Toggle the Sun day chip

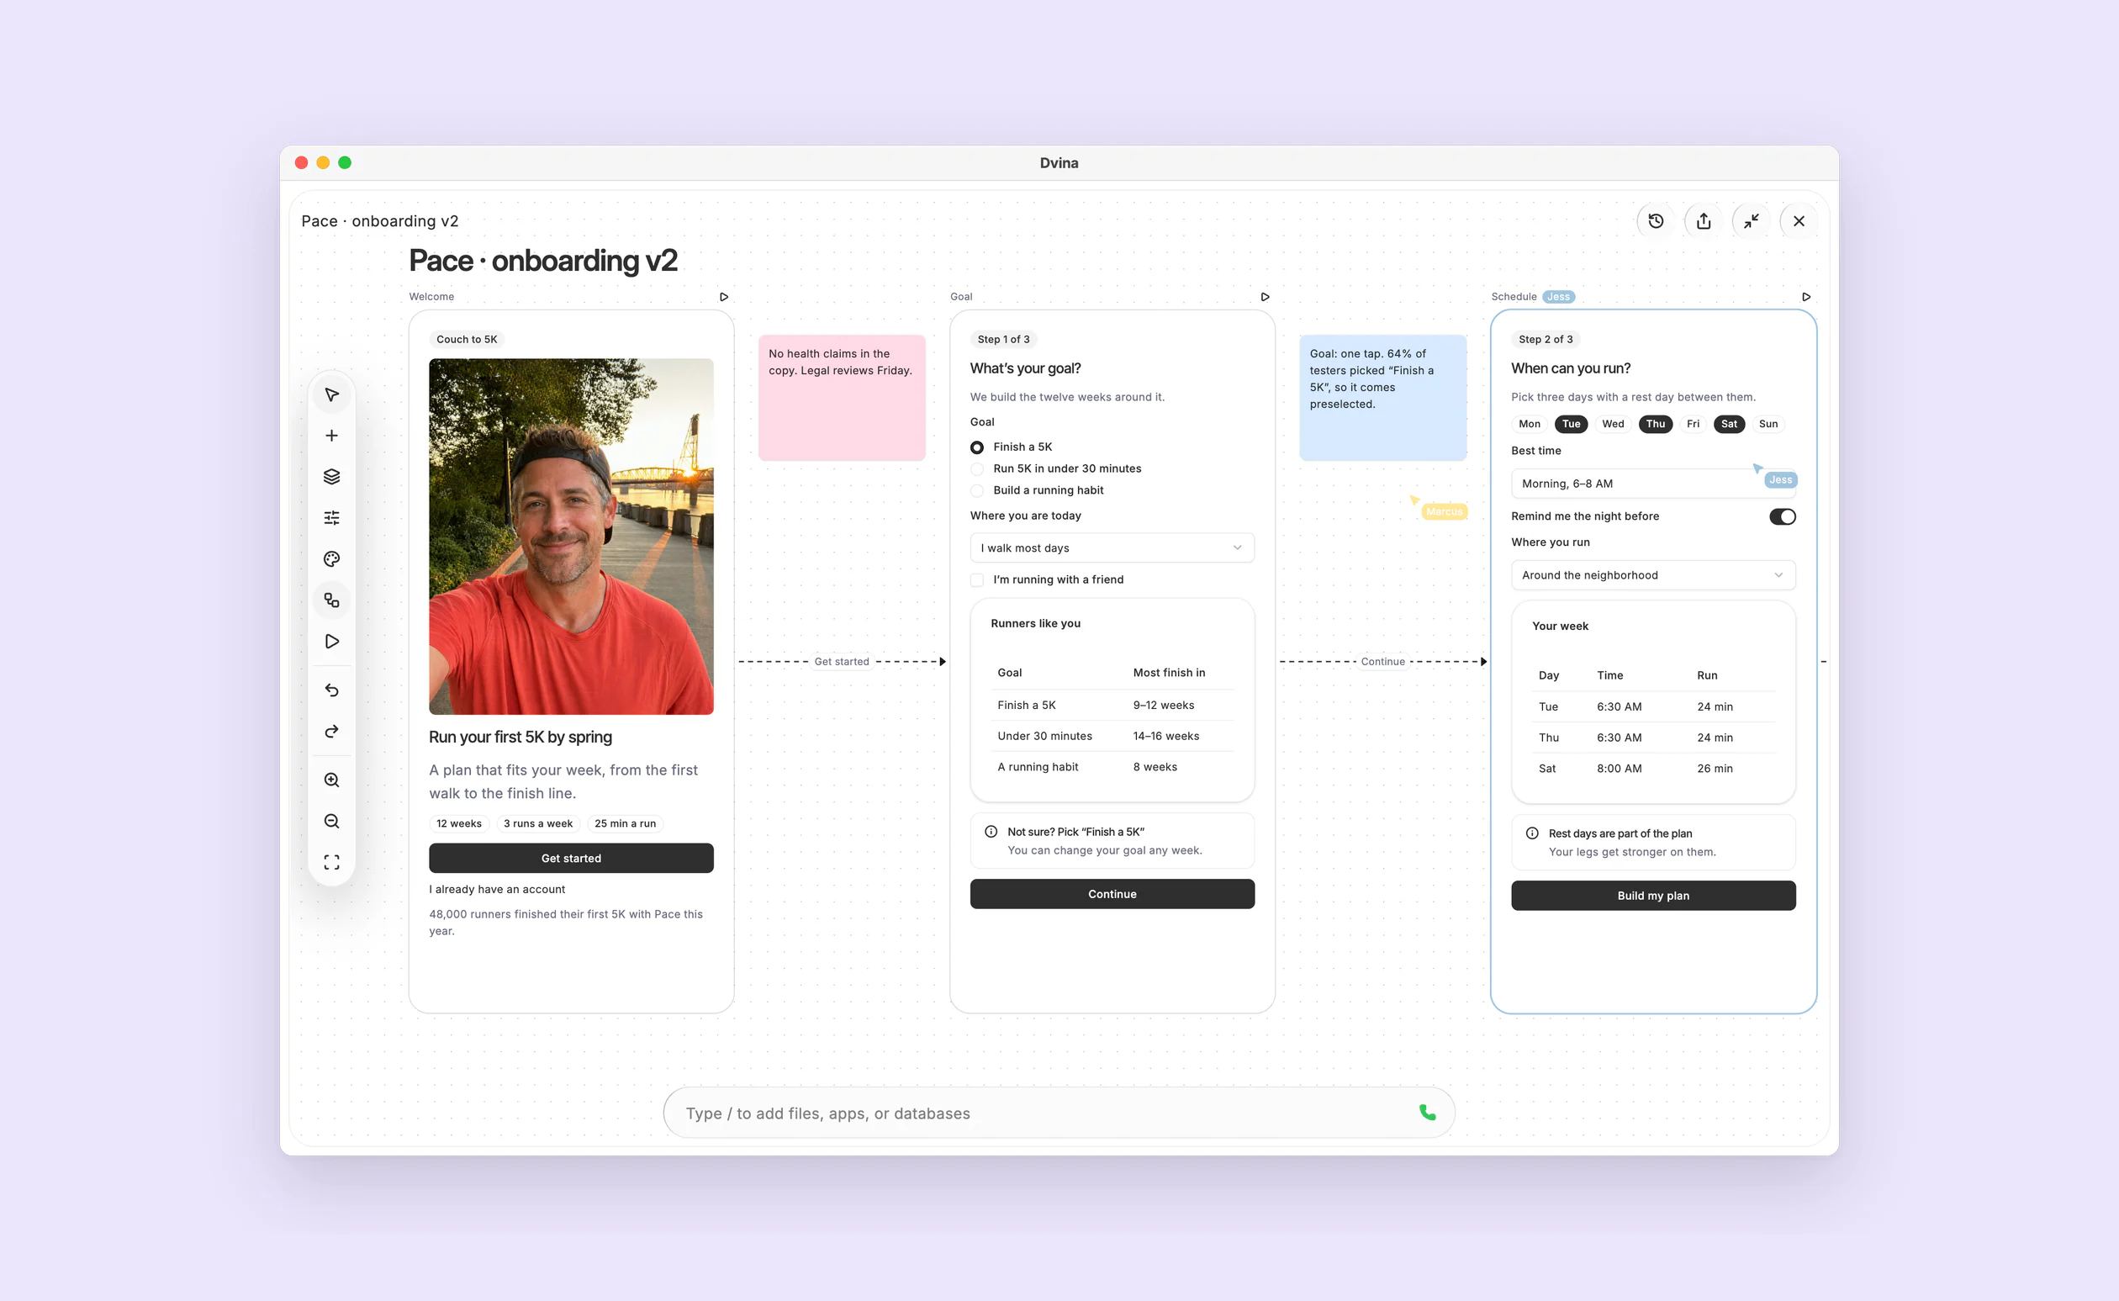(x=1768, y=424)
